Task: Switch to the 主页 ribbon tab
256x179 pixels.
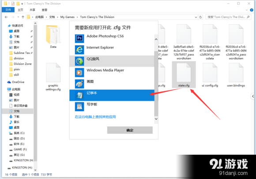Action: point(20,10)
